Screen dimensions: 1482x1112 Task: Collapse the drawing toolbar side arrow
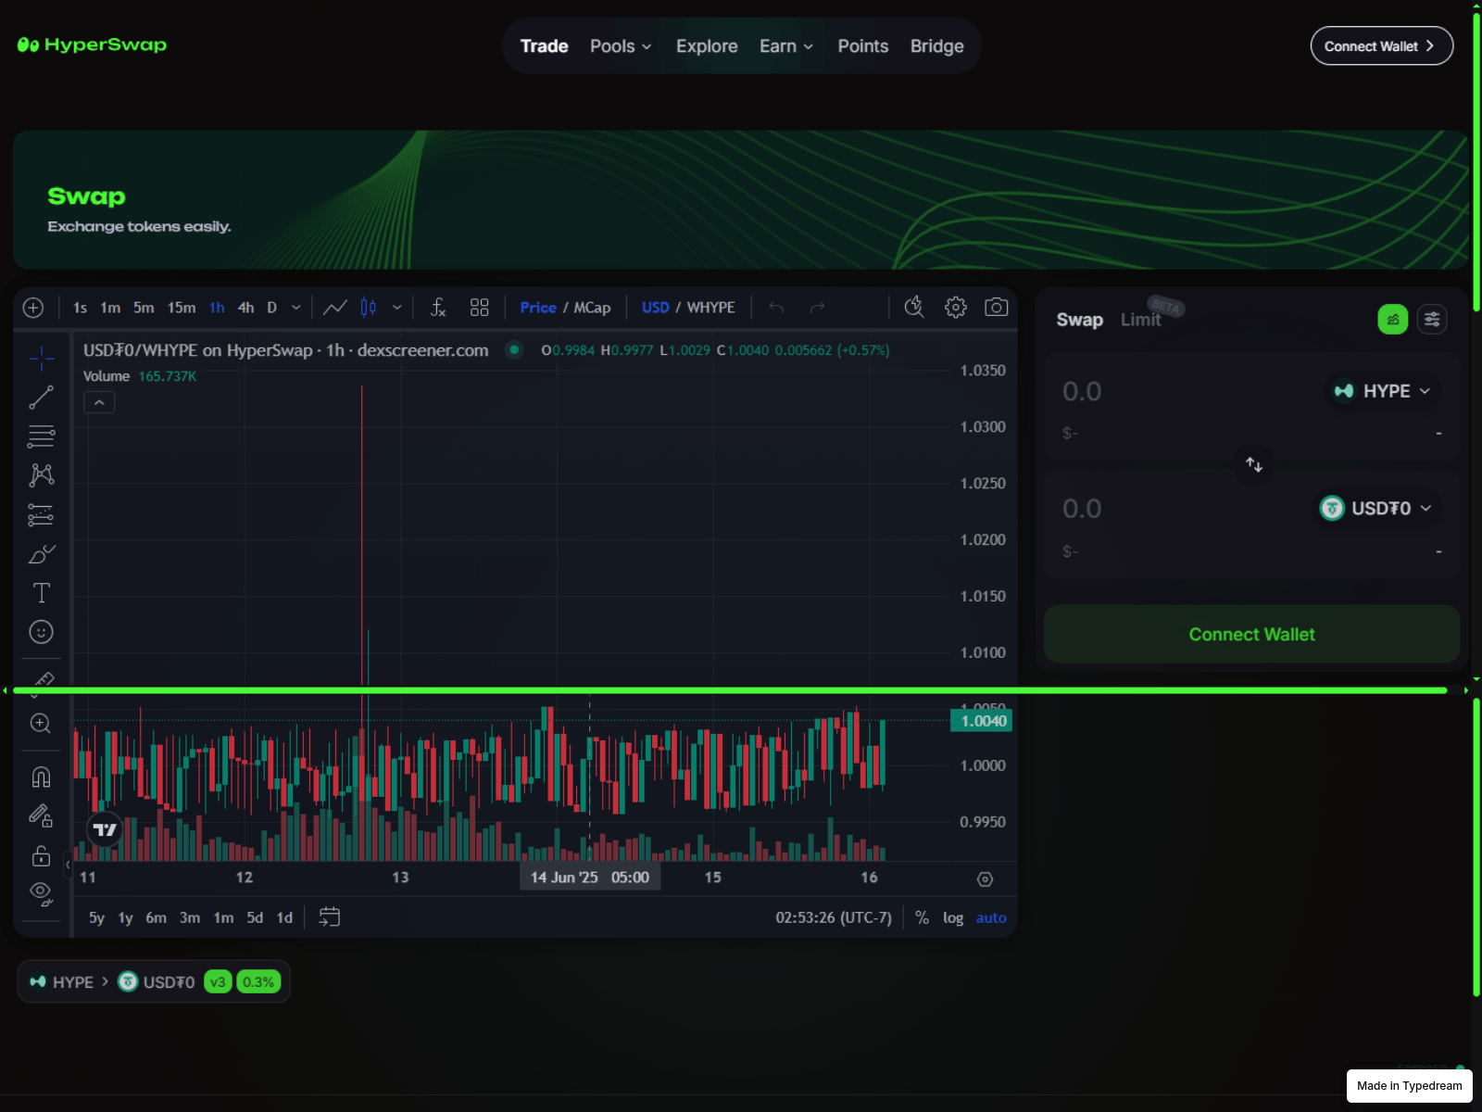68,865
